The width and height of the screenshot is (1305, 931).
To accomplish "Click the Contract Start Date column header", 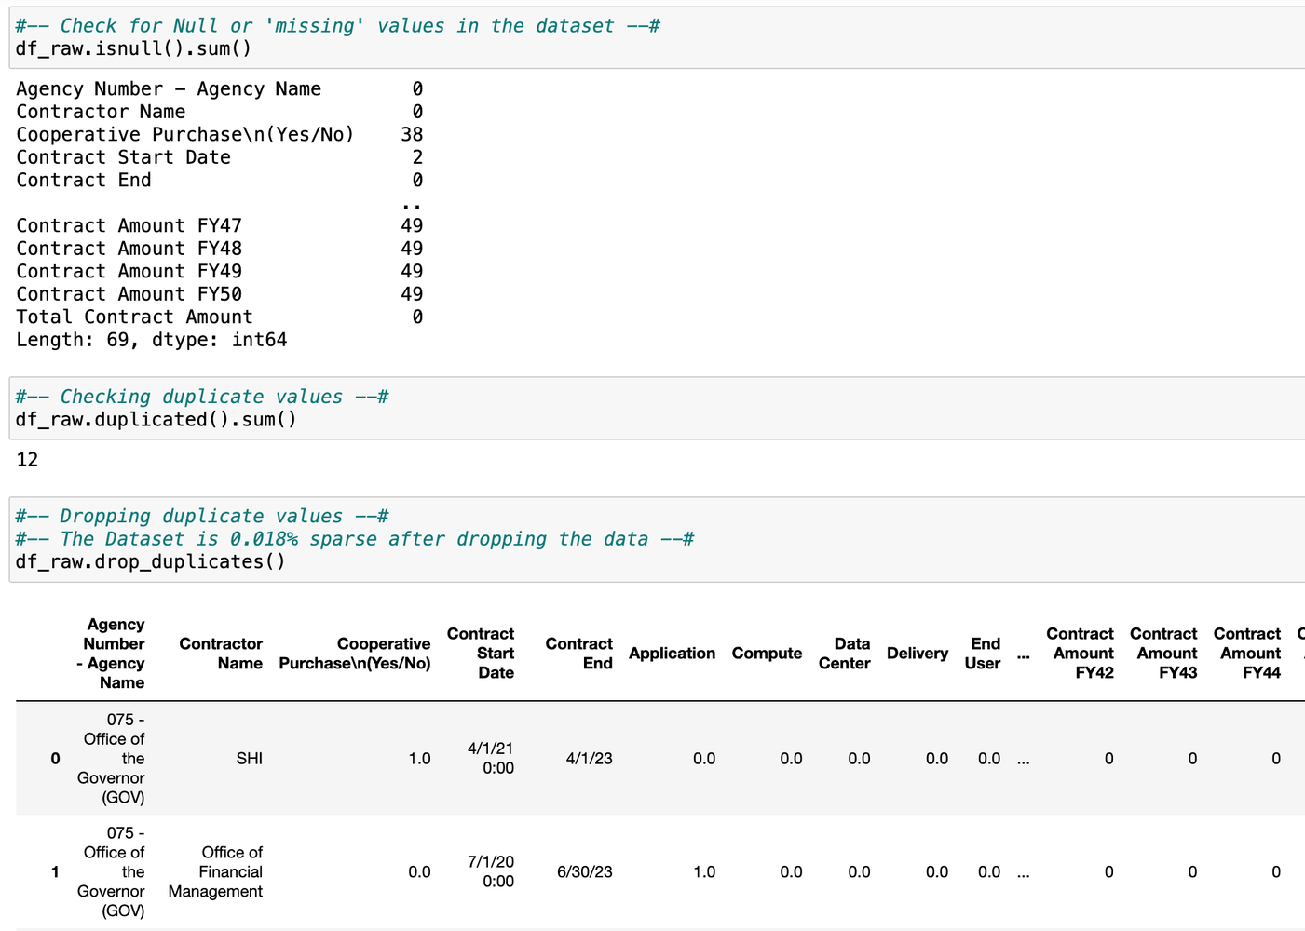I will pyautogui.click(x=481, y=654).
